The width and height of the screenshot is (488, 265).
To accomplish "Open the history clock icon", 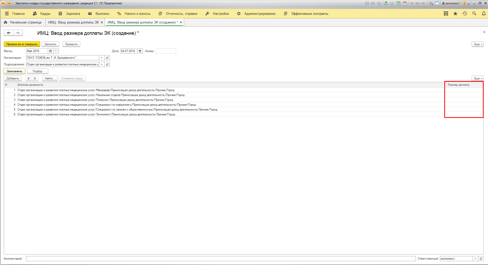I will pyautogui.click(x=465, y=14).
